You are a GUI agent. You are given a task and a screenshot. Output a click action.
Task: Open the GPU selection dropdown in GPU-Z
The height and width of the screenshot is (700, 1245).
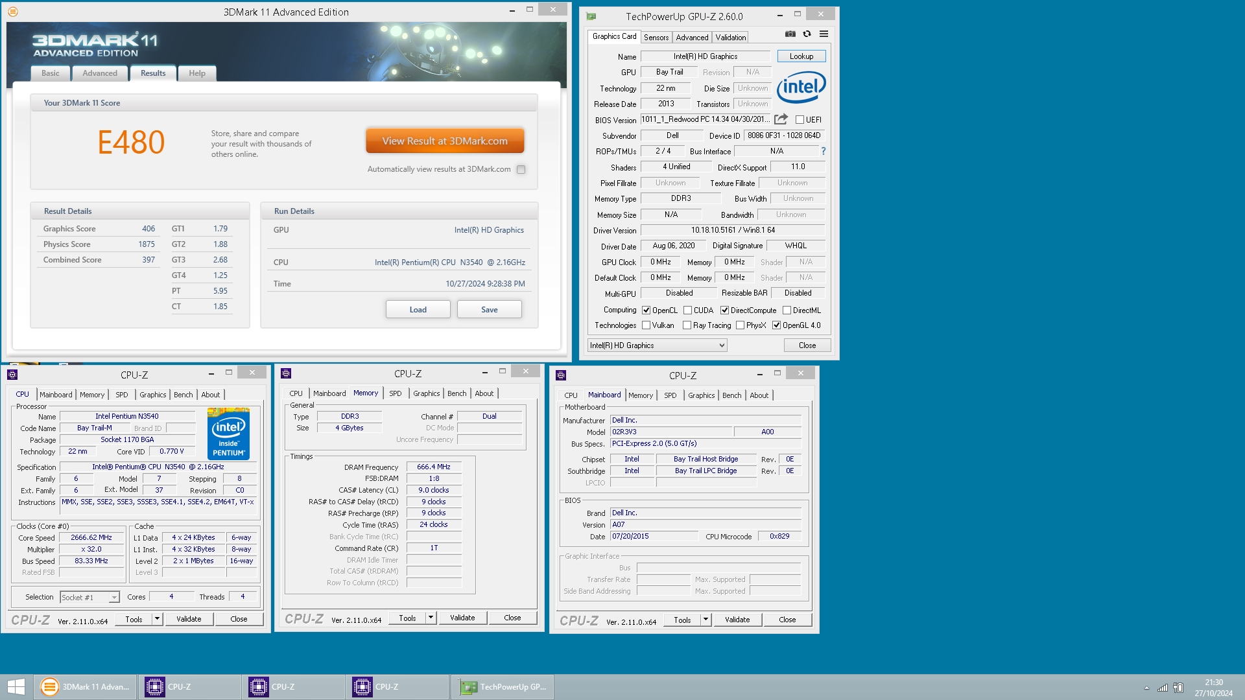(x=657, y=345)
